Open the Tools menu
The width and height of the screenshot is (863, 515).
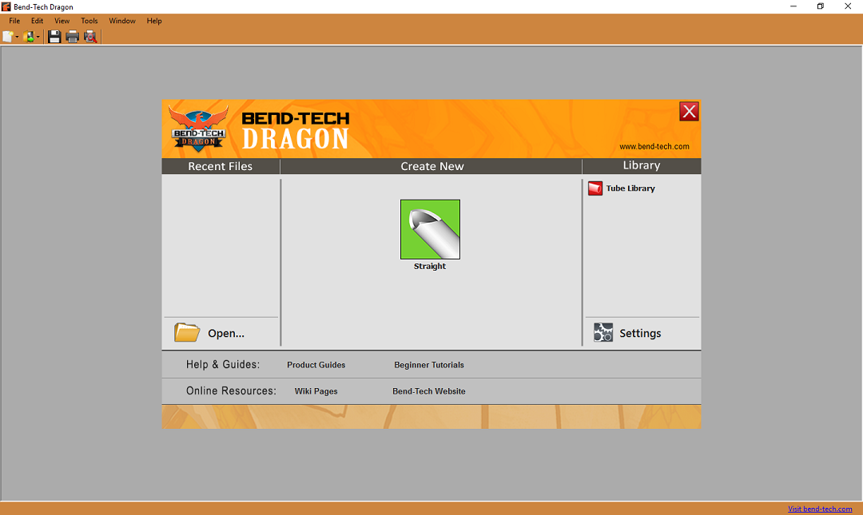pos(89,21)
